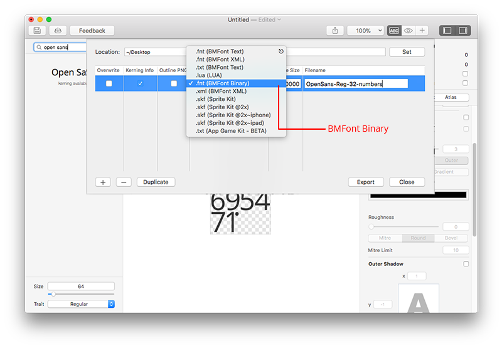Open the 100% zoom dropdown

coord(366,31)
